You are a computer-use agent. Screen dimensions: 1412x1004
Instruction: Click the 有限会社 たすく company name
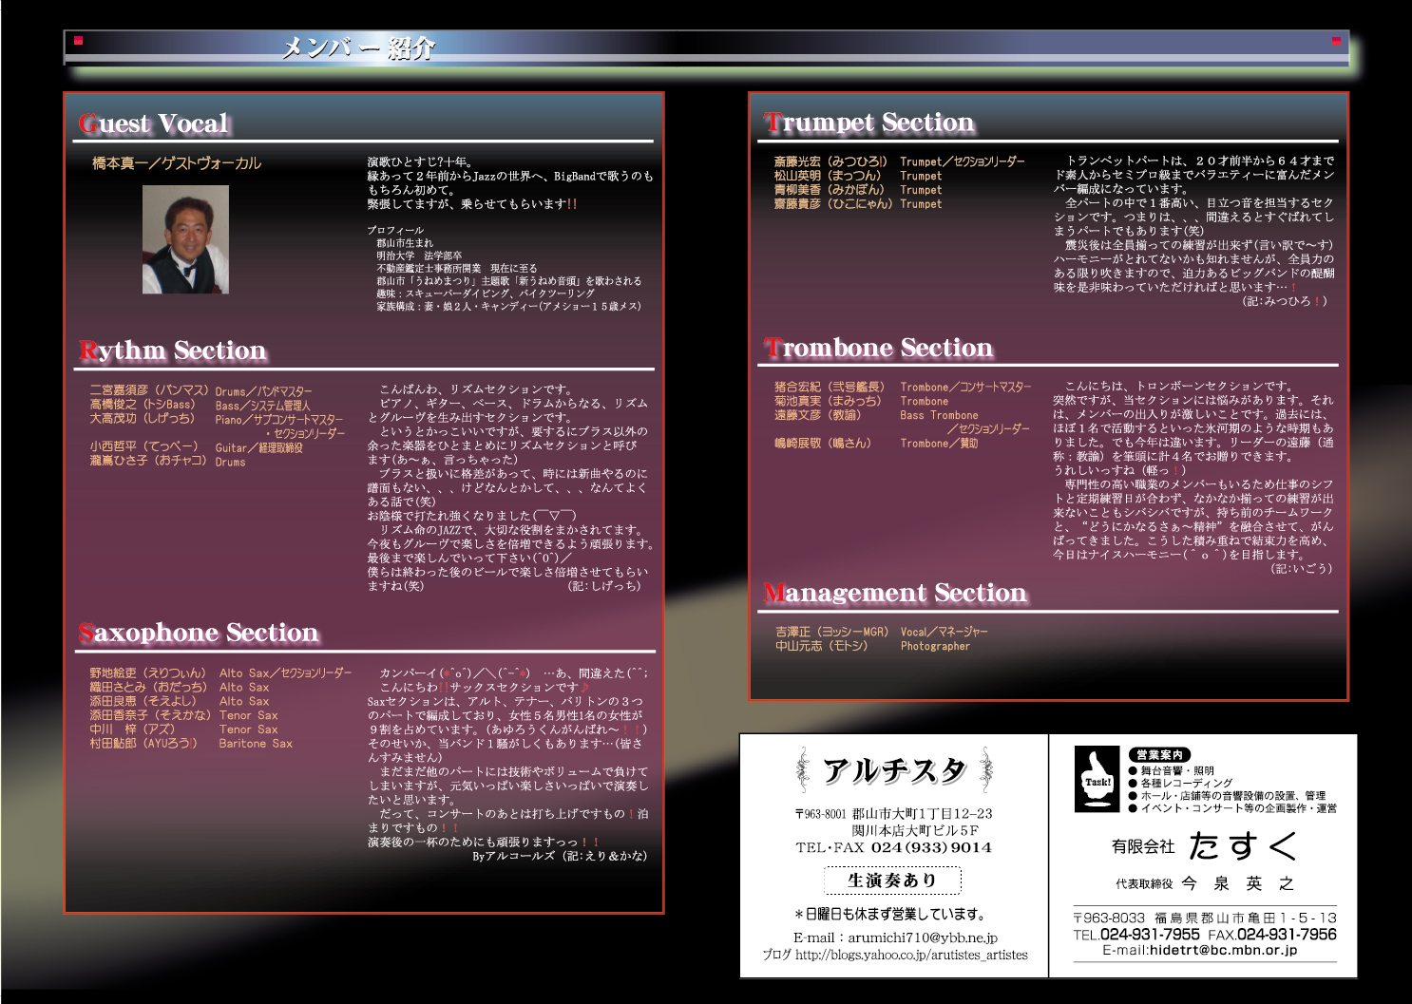tap(1204, 845)
